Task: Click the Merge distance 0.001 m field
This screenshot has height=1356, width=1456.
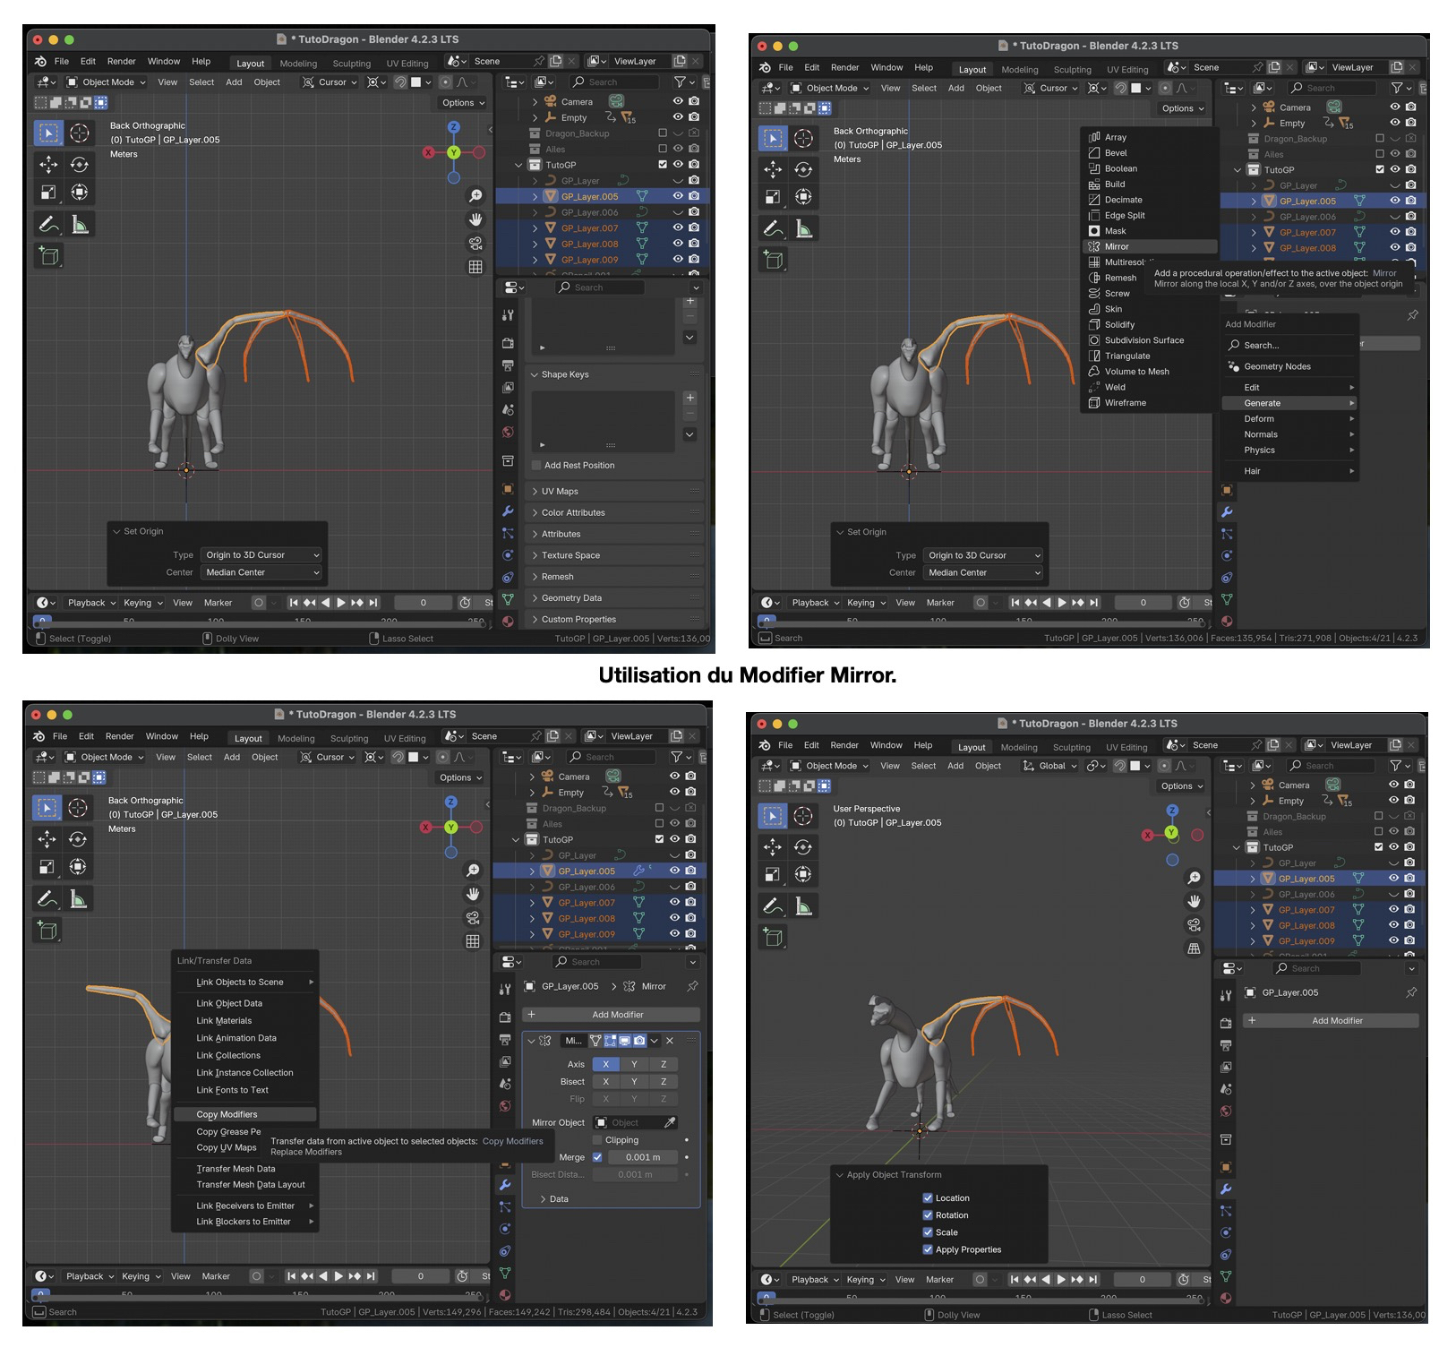Action: [x=643, y=1157]
